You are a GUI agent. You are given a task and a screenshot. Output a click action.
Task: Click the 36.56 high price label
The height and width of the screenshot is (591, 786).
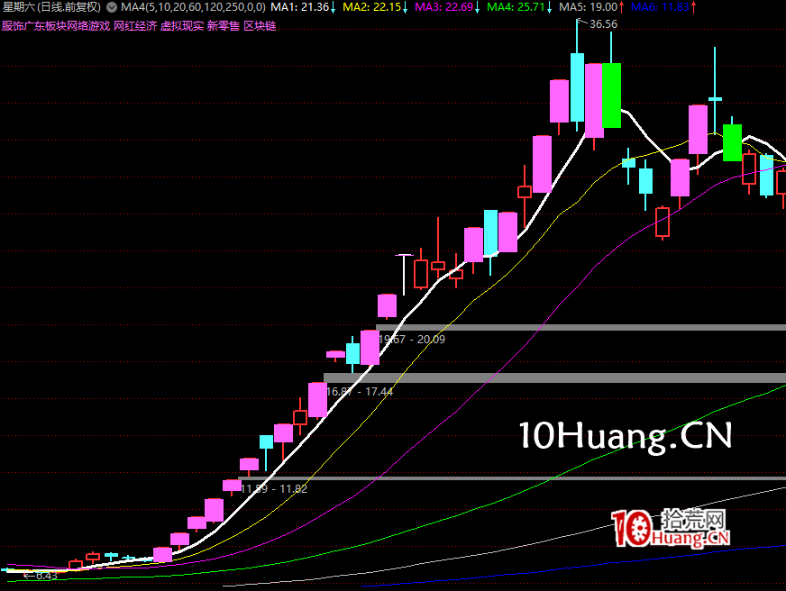603,24
